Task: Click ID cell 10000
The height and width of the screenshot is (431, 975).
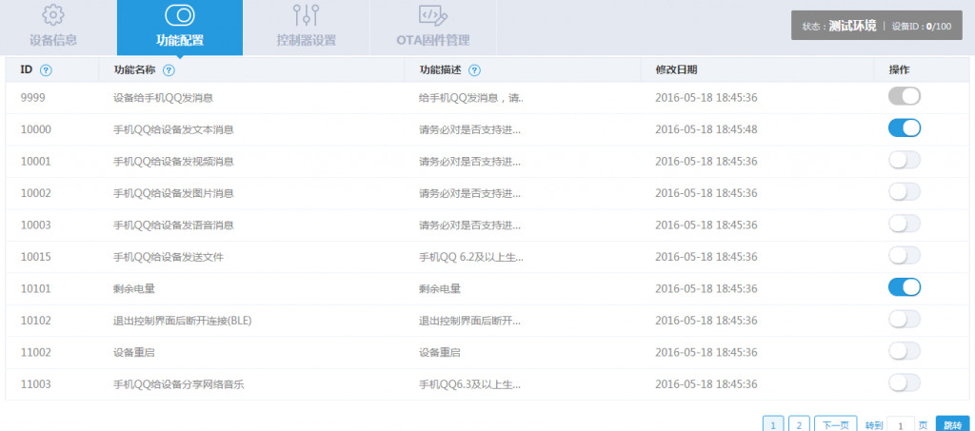Action: coord(36,129)
